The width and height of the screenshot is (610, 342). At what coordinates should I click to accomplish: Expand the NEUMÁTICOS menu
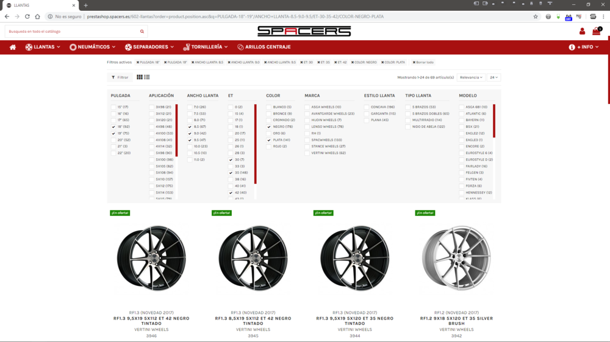[x=93, y=47]
